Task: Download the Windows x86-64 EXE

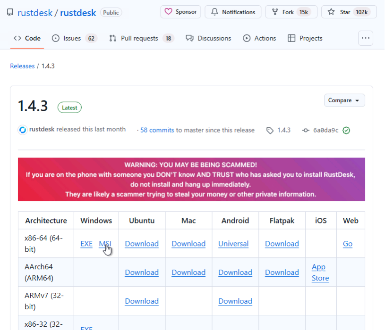Action: [x=86, y=244]
